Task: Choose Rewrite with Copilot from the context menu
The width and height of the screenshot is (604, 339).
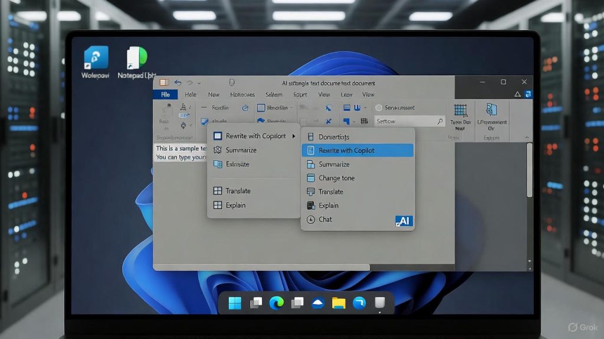Action: tap(348, 150)
